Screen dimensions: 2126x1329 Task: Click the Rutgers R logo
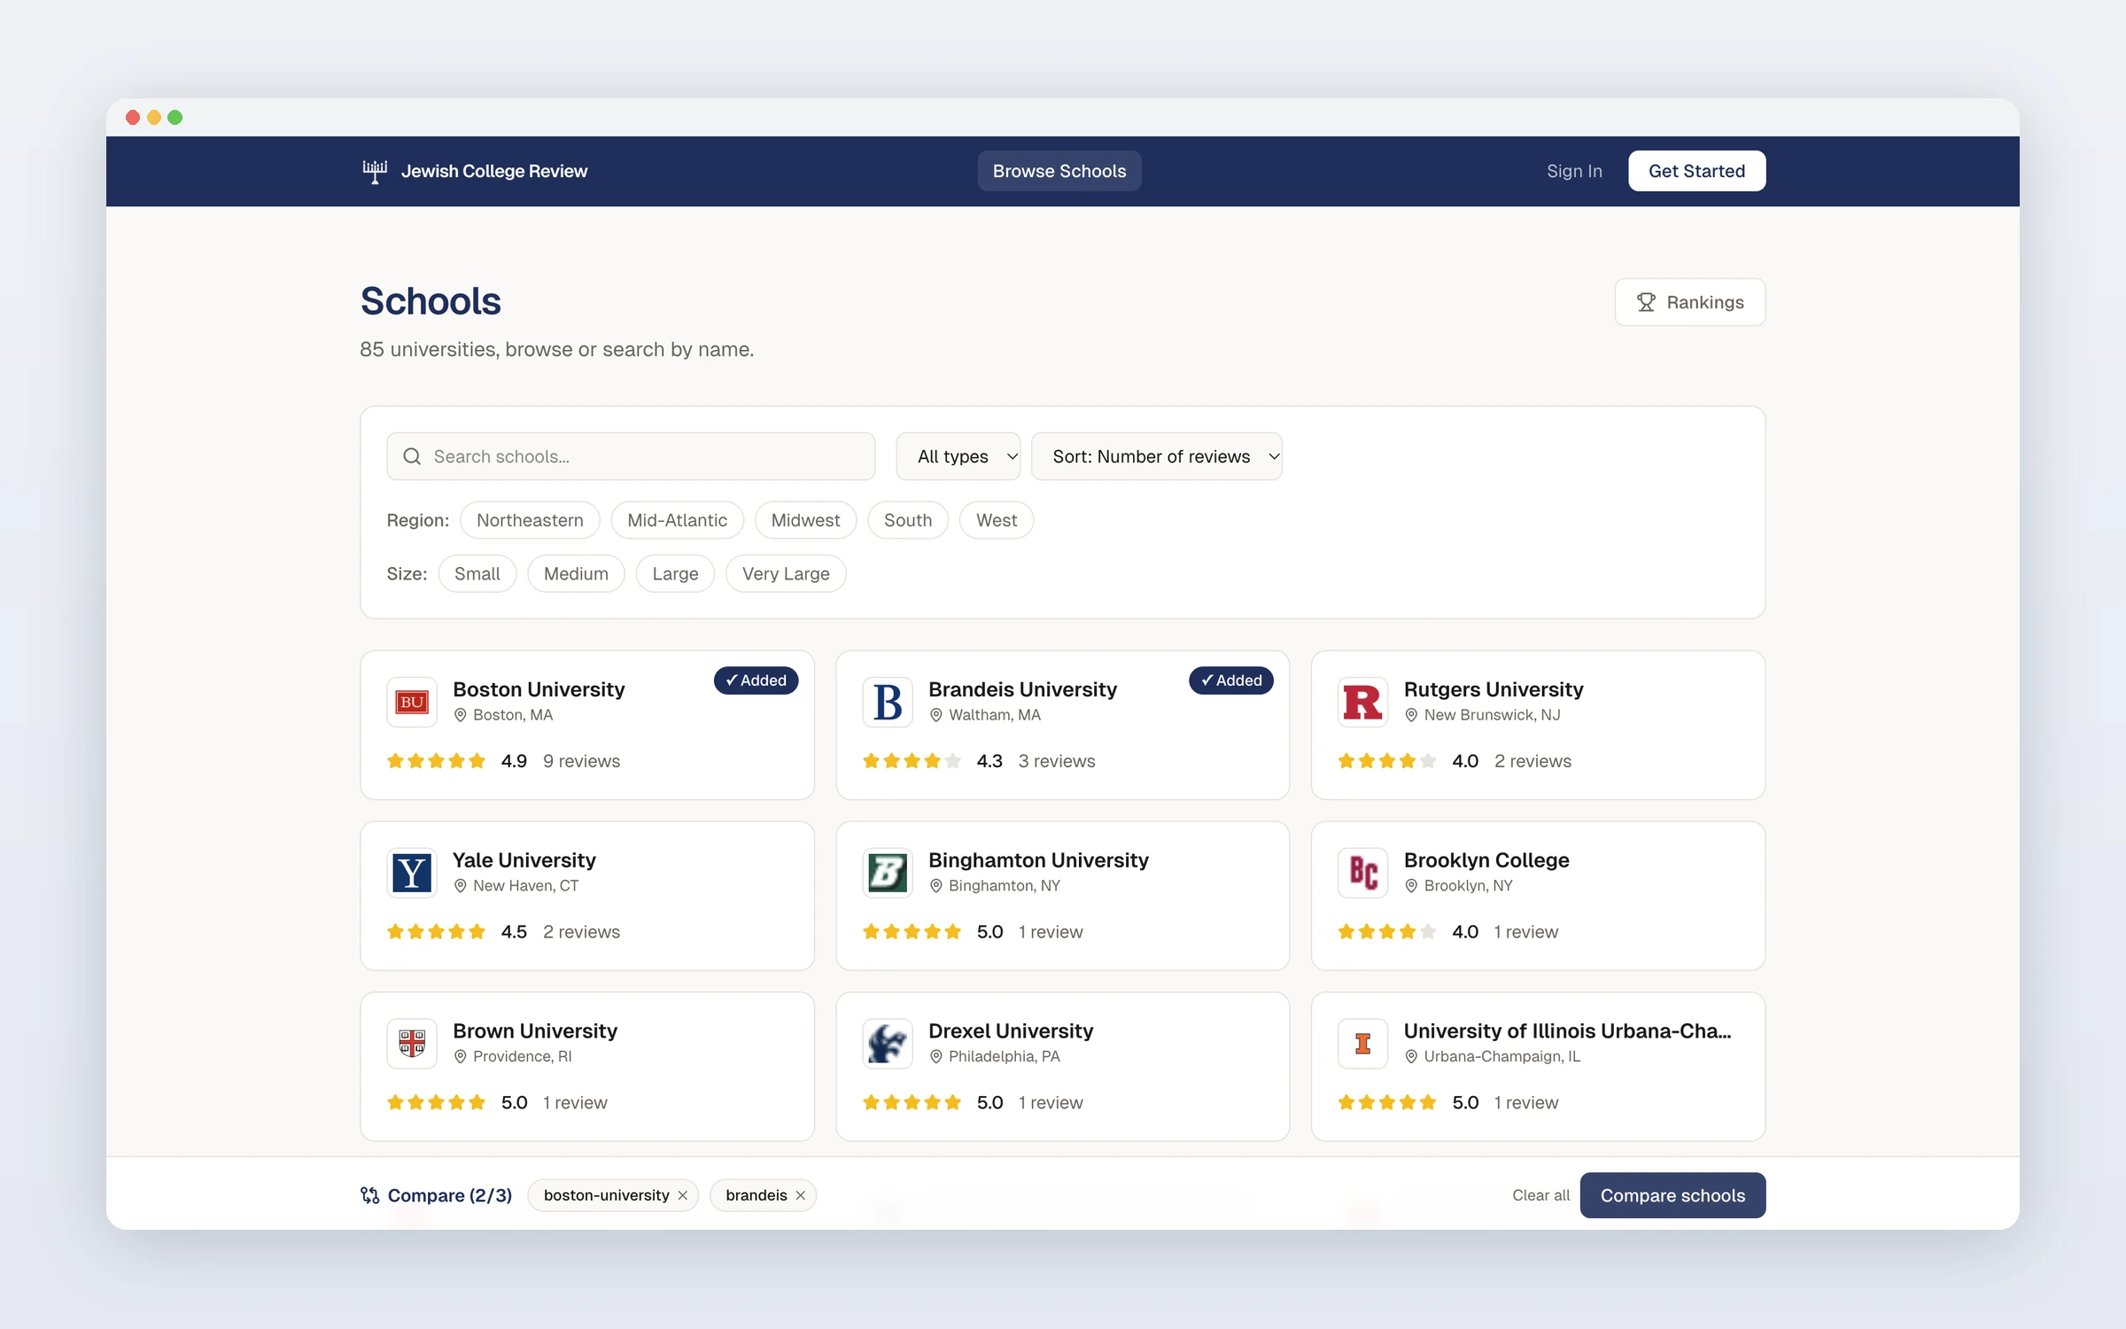(x=1362, y=702)
